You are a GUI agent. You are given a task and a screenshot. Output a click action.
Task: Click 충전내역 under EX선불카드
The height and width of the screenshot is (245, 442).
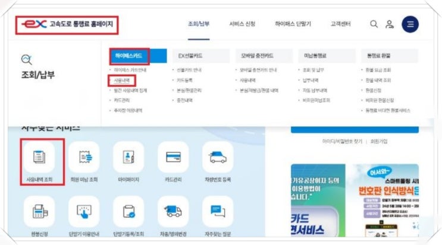point(184,100)
